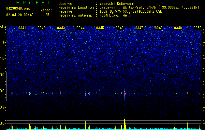Viewport: 205px width, 130px height.
Task: Click the 0347 time marker
Action: click(139, 28)
